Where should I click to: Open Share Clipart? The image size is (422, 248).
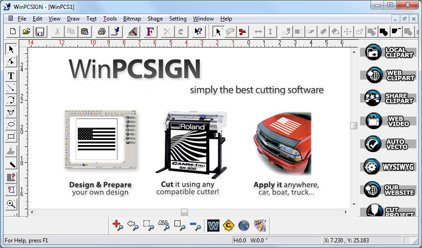click(389, 98)
